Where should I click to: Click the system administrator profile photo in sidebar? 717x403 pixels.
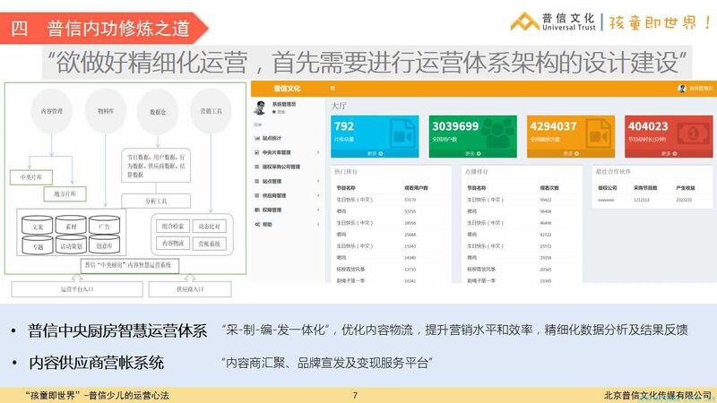tap(262, 108)
